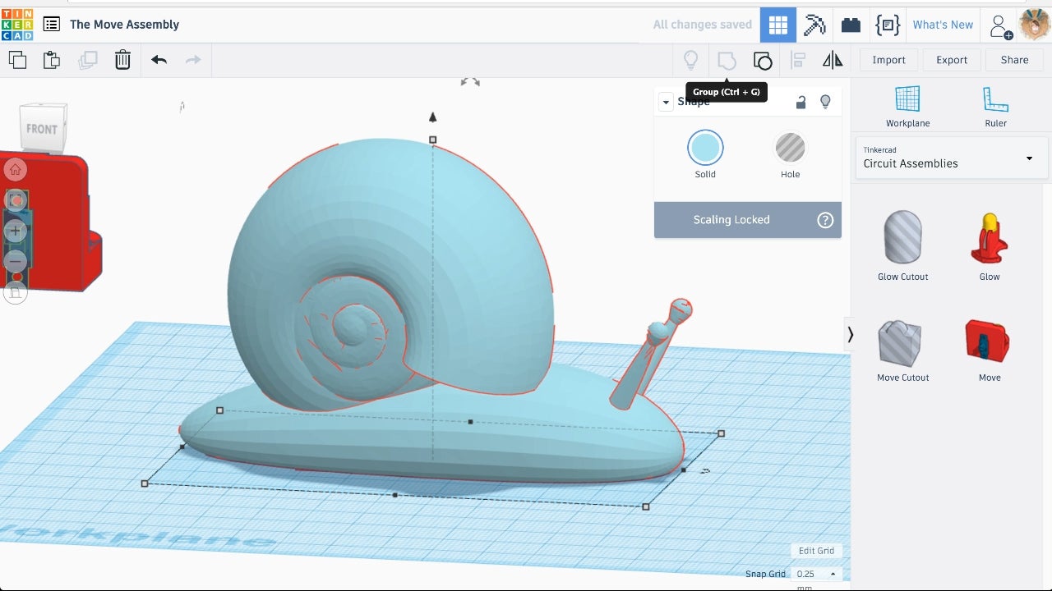1052x591 pixels.
Task: Click the design title The Move Assembly
Action: point(124,25)
